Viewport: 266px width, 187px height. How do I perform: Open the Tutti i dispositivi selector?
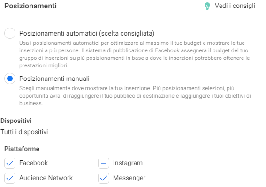pos(24,132)
